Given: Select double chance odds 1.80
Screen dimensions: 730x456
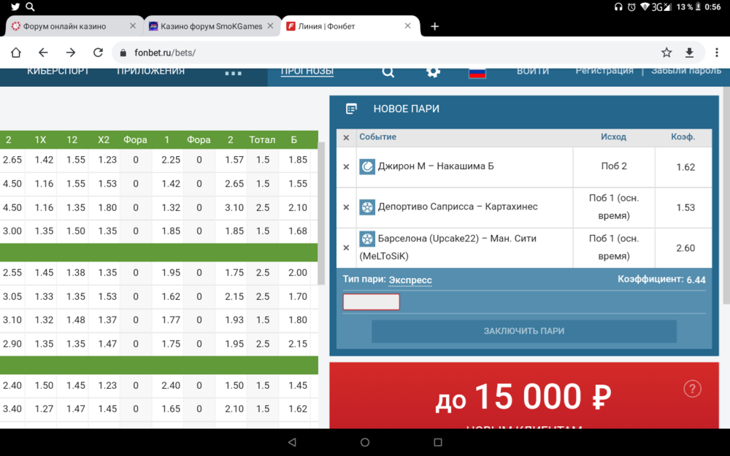Looking at the screenshot, I should 107,207.
